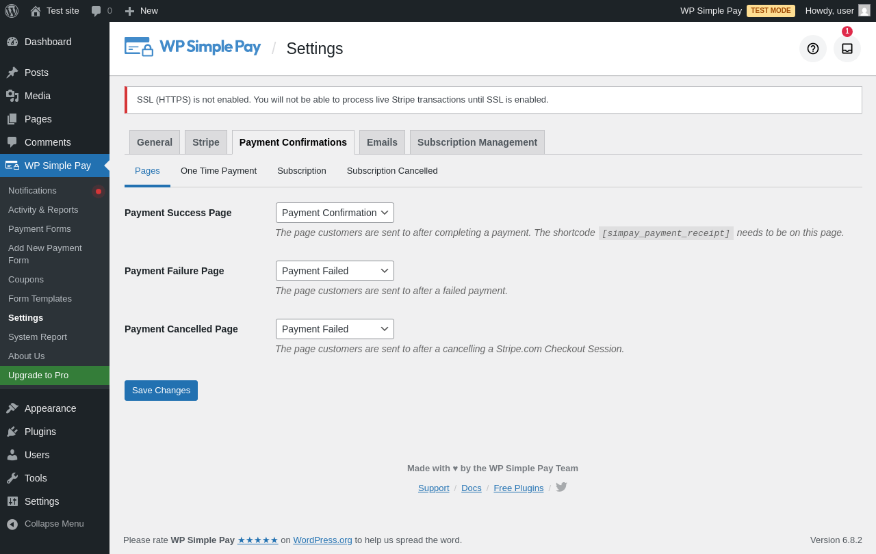This screenshot has width=876, height=554.
Task: Click the Howdy, user account menu
Action: 838,11
